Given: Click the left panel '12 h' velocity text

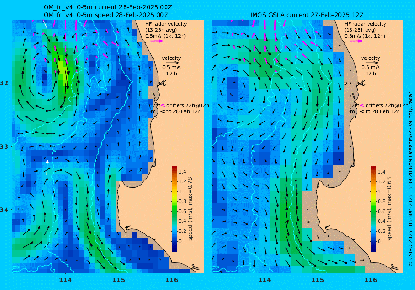Looking at the screenshot, I should (172, 74).
